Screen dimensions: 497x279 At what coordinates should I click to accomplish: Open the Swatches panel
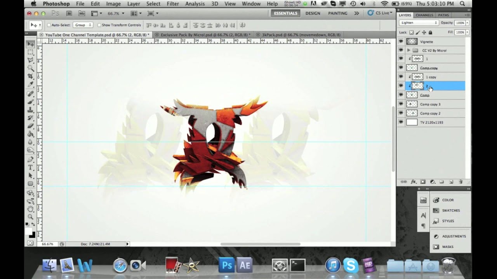coord(446,210)
